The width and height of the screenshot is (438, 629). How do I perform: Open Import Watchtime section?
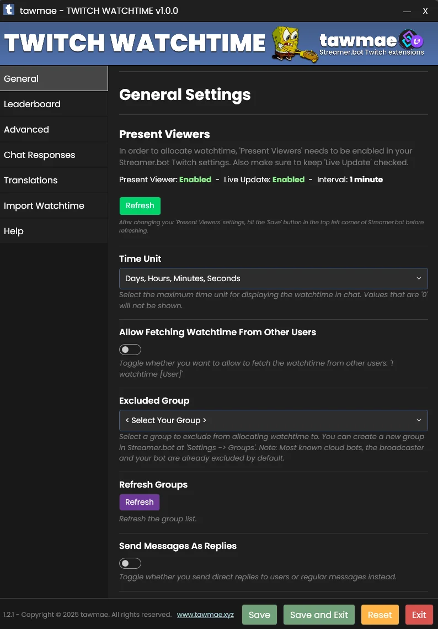pos(54,205)
